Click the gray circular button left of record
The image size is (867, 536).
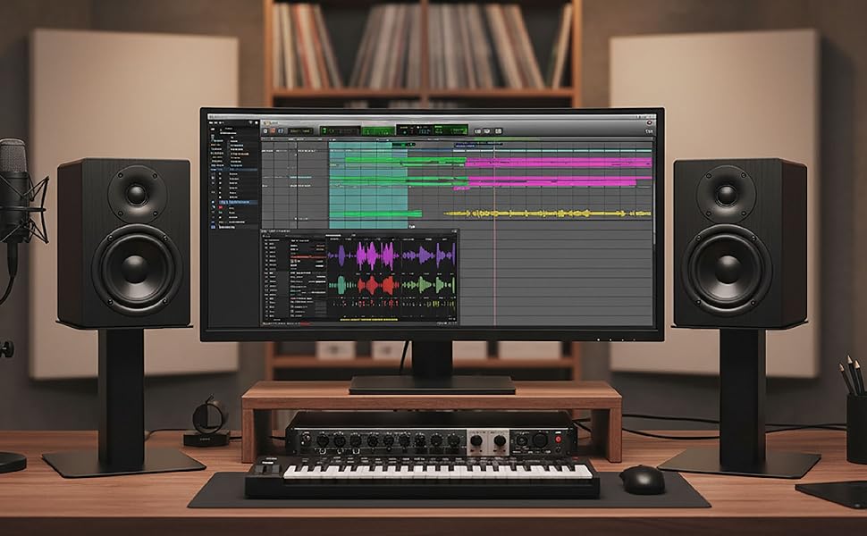point(267,130)
